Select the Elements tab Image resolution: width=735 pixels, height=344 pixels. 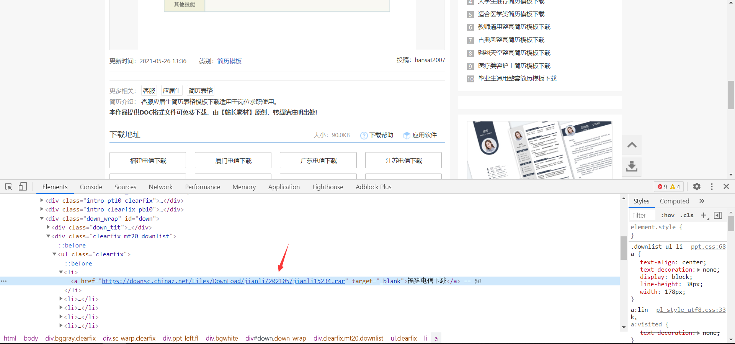pos(55,187)
